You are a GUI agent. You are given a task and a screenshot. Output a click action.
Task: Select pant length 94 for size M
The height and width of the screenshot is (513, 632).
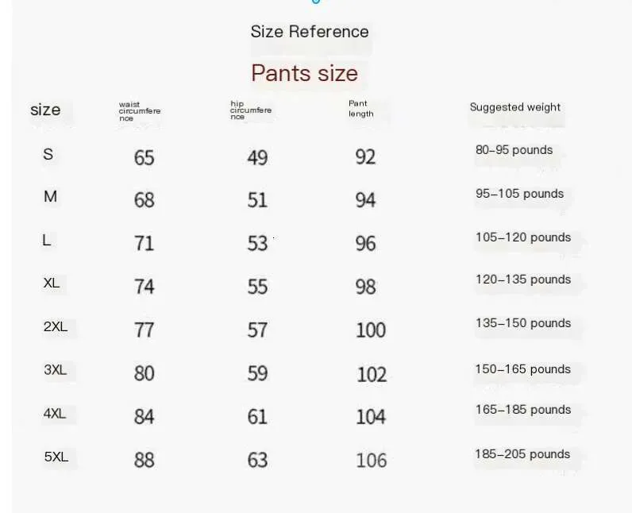tap(365, 199)
